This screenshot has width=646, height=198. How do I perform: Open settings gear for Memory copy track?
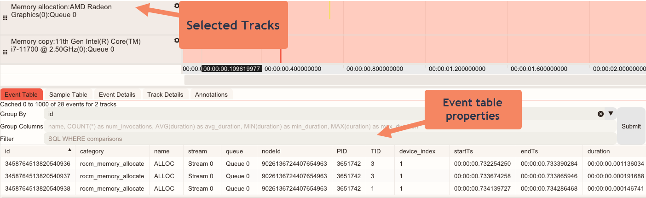click(x=177, y=41)
